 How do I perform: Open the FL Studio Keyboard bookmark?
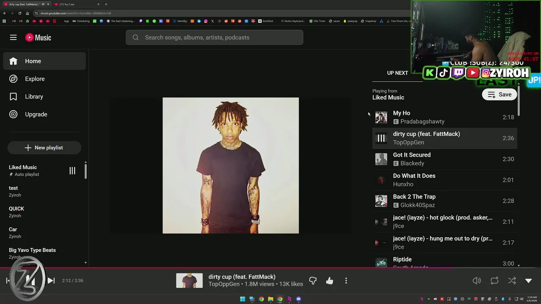click(x=292, y=21)
